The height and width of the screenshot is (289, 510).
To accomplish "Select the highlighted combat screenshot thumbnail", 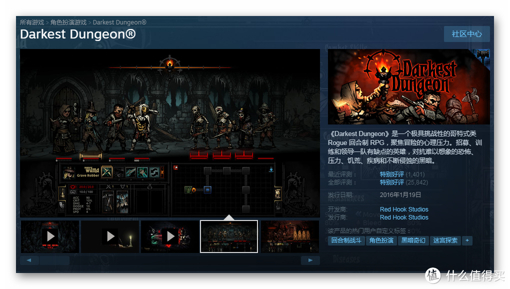I will tap(229, 236).
